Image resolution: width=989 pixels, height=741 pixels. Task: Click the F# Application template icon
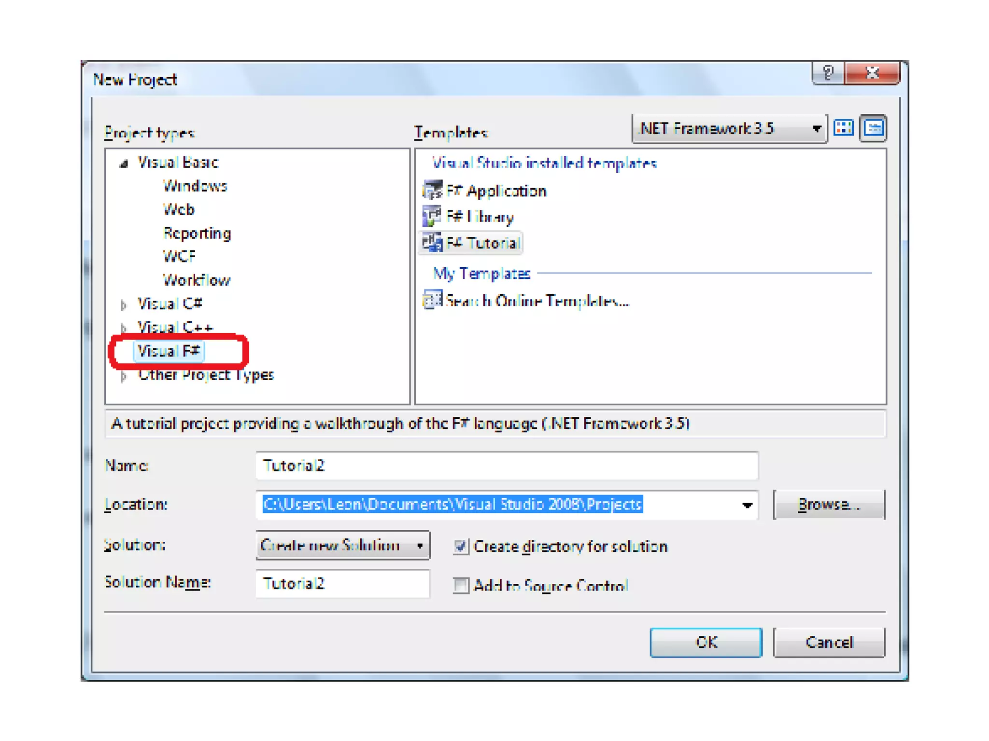pos(432,190)
